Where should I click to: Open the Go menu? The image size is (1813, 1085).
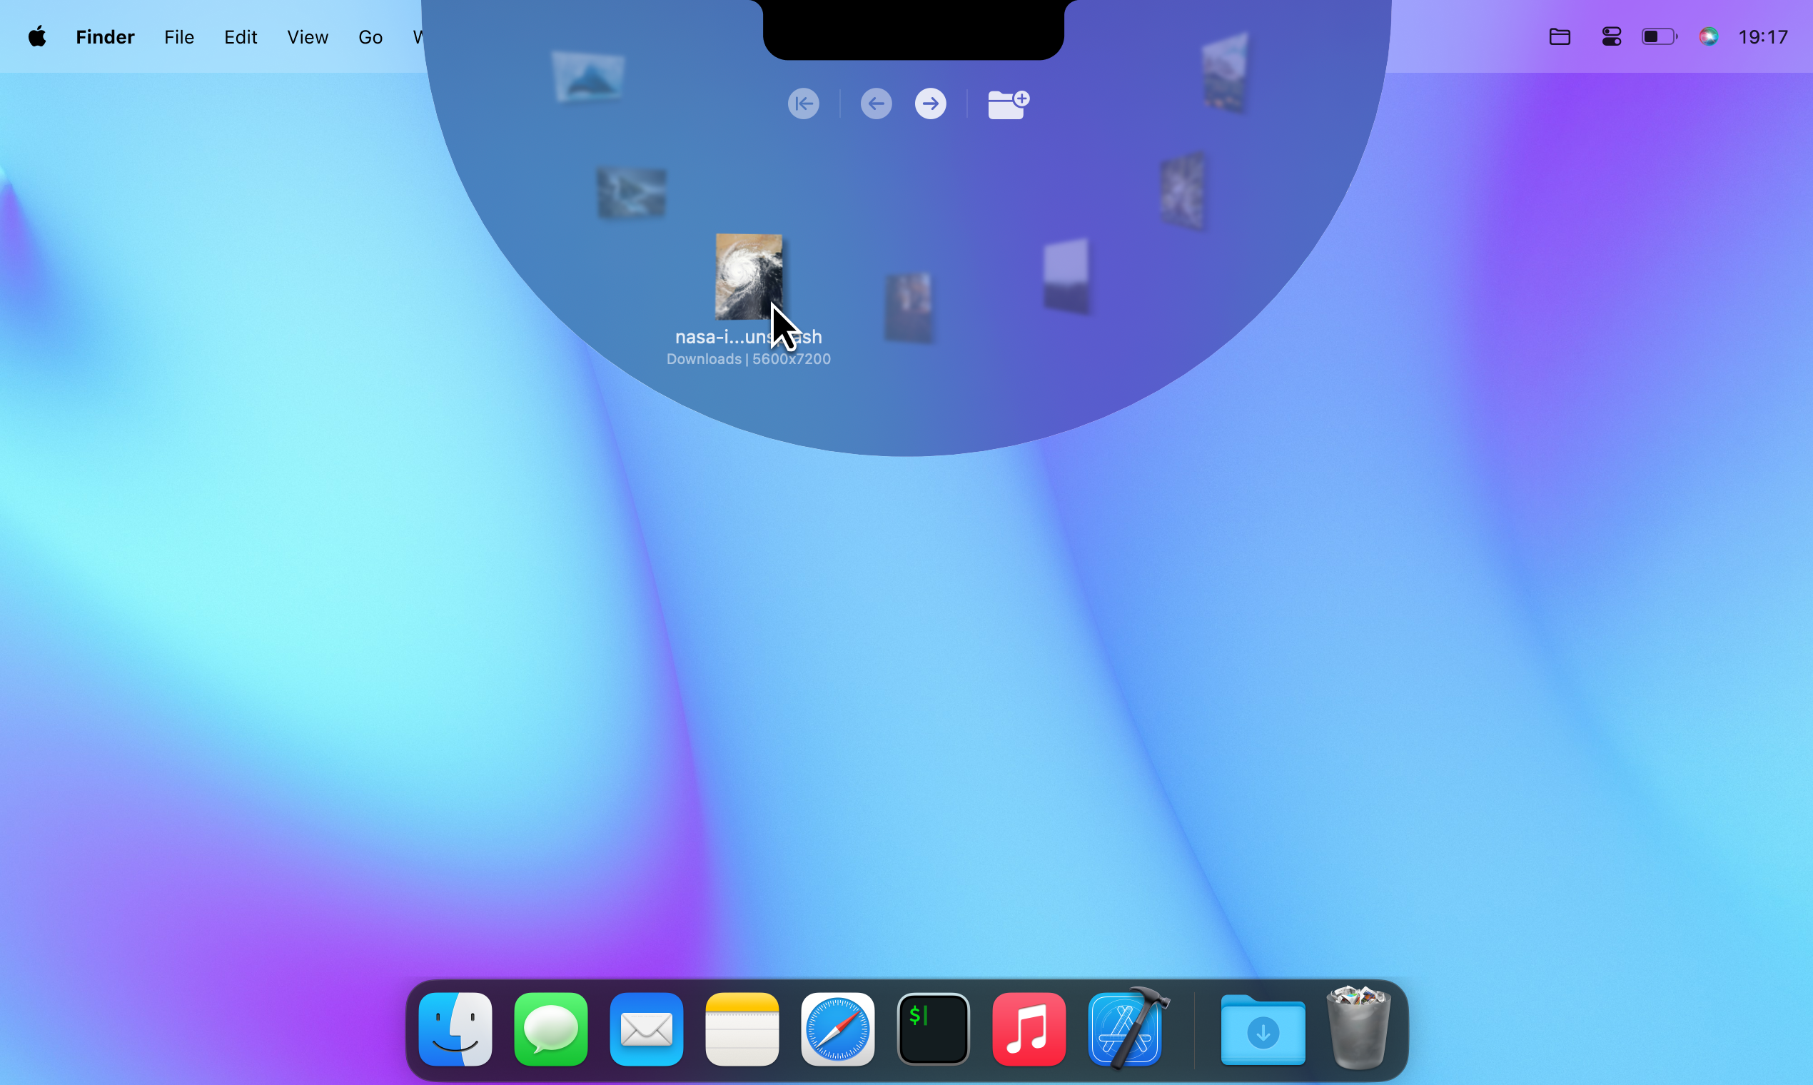tap(370, 36)
